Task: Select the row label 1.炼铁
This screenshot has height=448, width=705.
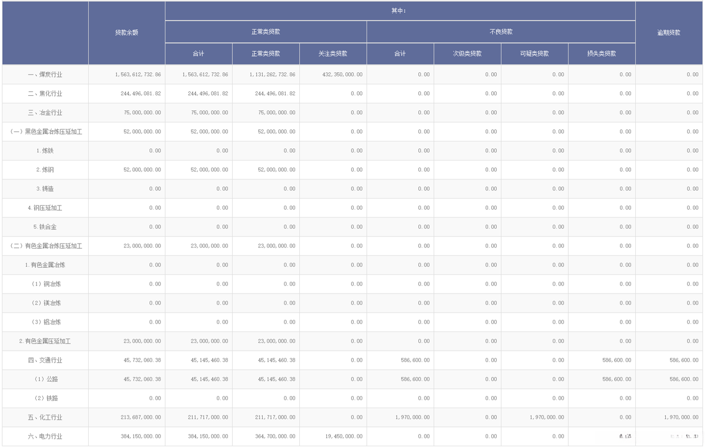Action: (45, 151)
